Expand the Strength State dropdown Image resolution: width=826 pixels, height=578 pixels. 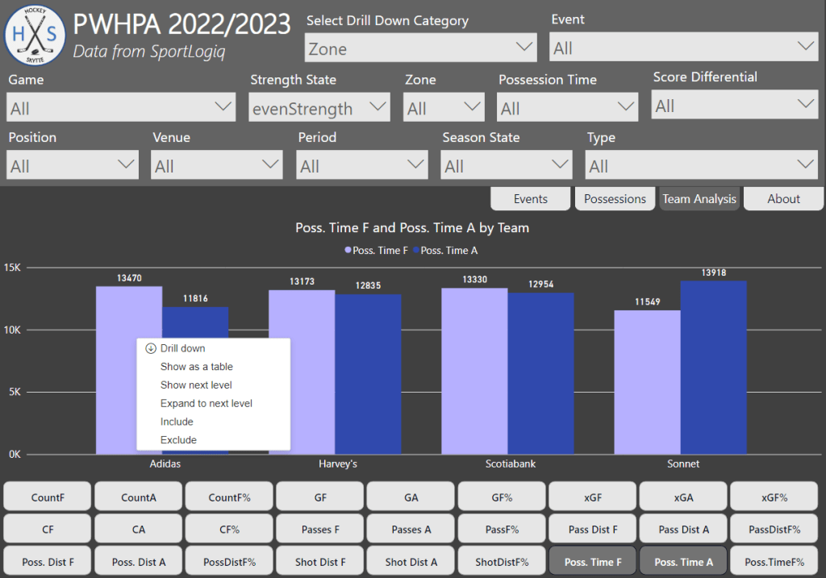click(x=319, y=108)
